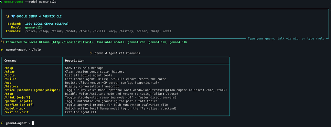Screen dimensions: 331x127
Task: Click the 'List cached Agent Skills' description
Action: (115, 79)
